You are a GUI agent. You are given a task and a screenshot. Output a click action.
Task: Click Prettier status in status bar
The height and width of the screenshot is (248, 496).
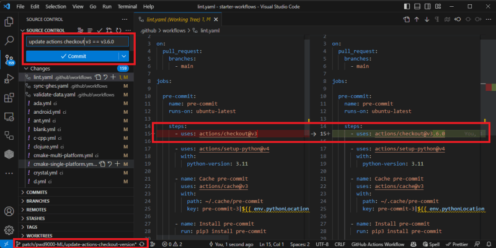(456, 244)
